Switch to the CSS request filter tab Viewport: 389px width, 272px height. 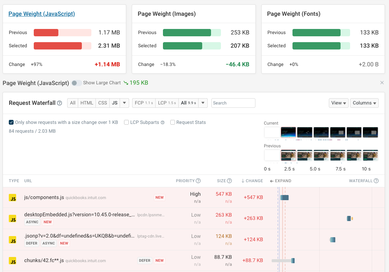pyautogui.click(x=102, y=103)
